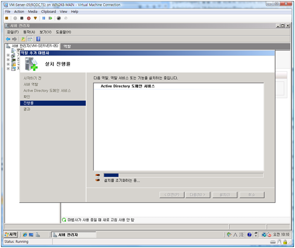The width and height of the screenshot is (295, 248).
Task: Expand the third collapsed tree node
Action: [x=8, y=64]
